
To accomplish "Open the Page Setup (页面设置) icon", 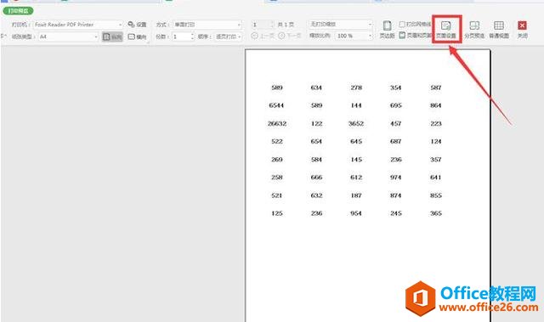I will coord(445,30).
